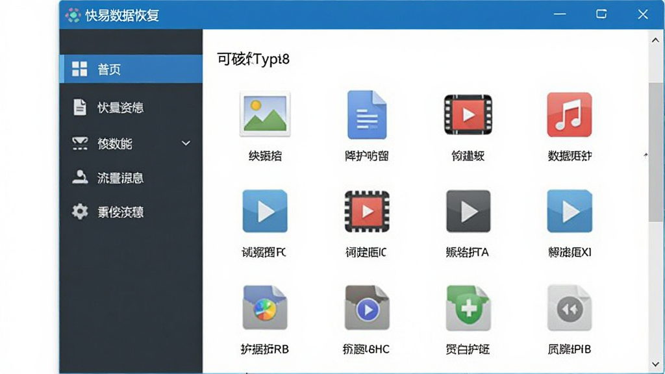The width and height of the screenshot is (665, 374).
Task: Select the blue play icon ending in XI
Action: (569, 211)
